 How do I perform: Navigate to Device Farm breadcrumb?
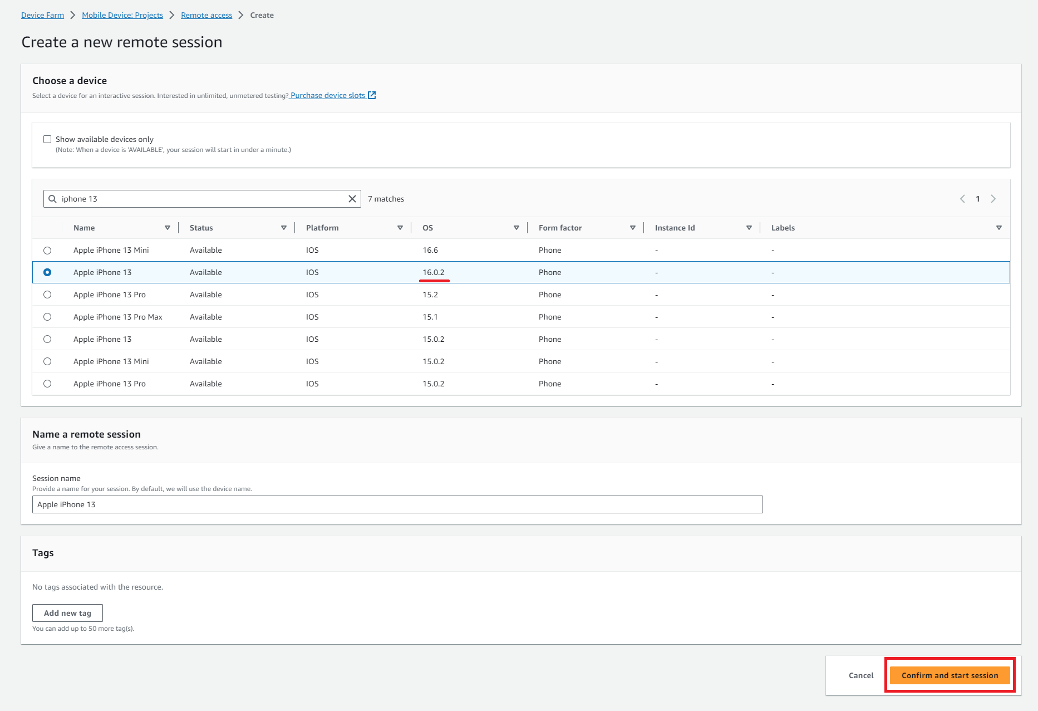(x=42, y=15)
